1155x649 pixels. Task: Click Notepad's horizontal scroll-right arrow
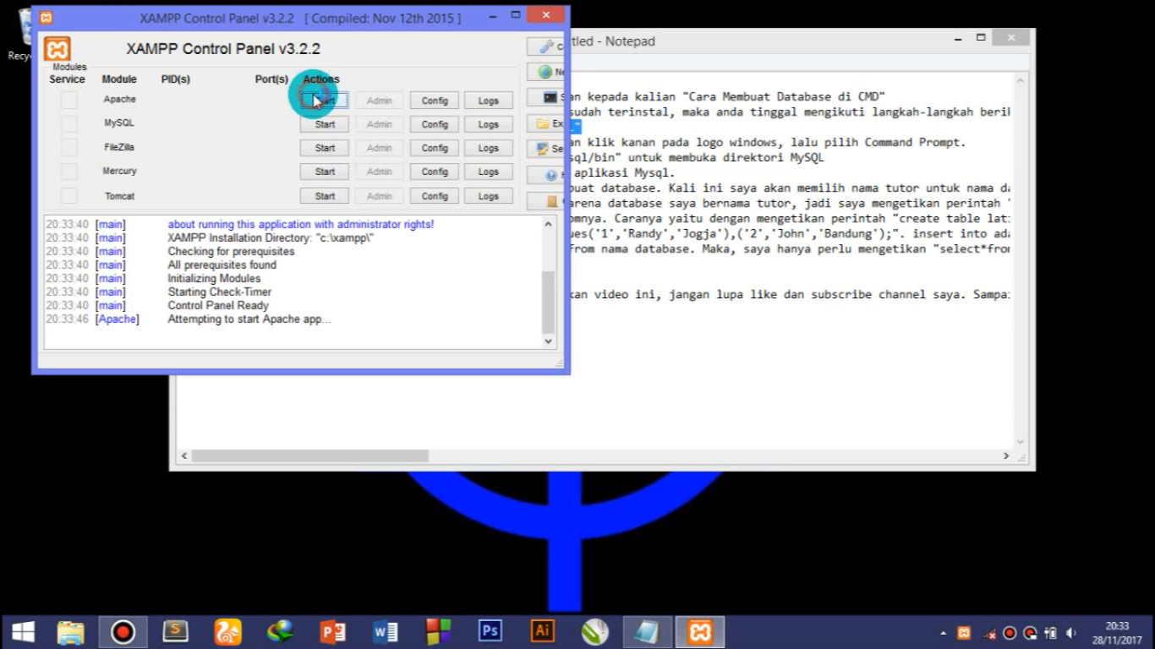coord(1006,455)
